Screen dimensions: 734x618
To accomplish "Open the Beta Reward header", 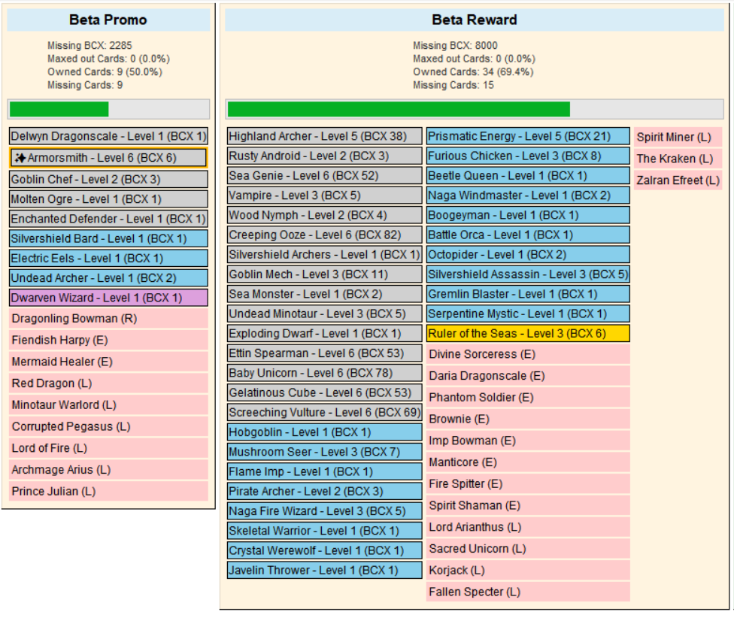I will (474, 20).
